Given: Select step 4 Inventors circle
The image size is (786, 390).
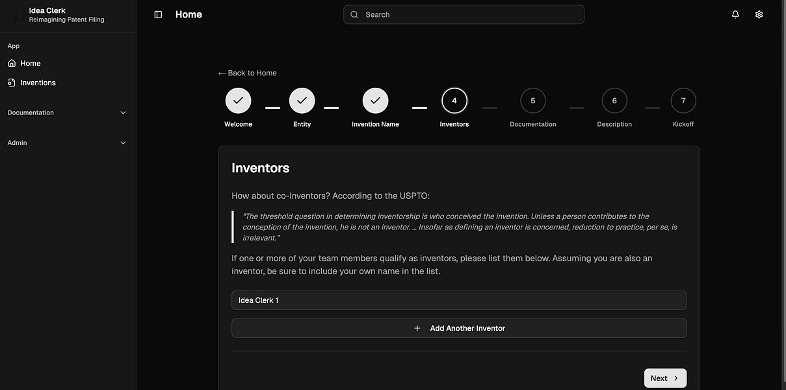Looking at the screenshot, I should click(454, 101).
